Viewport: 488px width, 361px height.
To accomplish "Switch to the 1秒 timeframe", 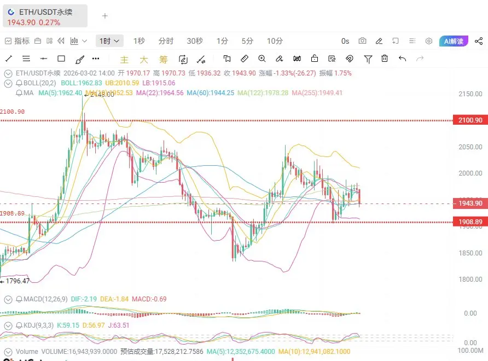I will coord(139,41).
